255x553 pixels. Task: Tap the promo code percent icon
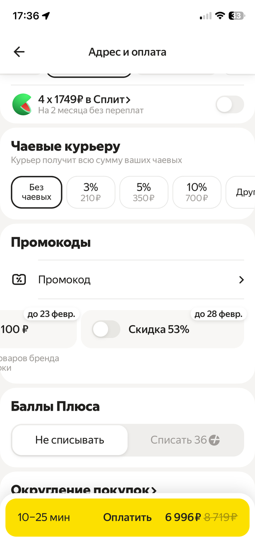tap(19, 280)
